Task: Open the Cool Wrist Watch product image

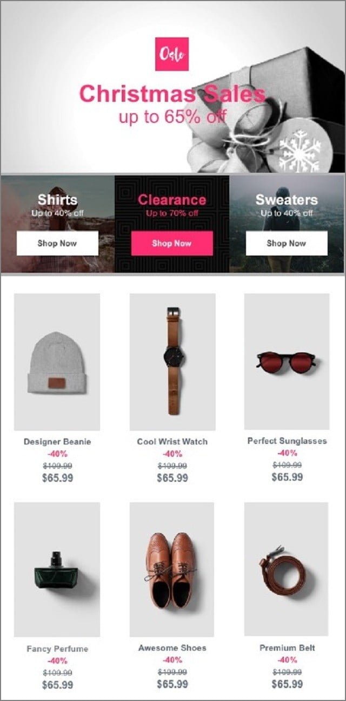Action: point(172,362)
